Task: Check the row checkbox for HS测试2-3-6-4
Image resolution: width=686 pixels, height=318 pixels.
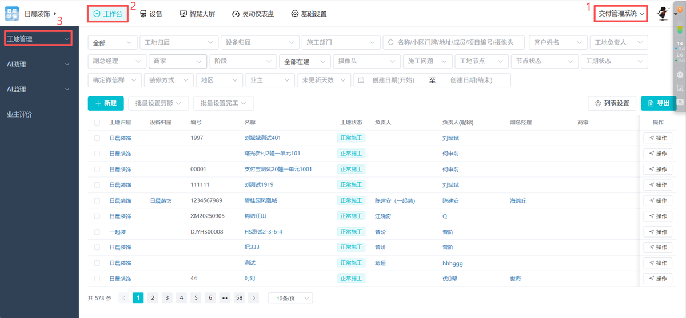Action: click(x=97, y=232)
